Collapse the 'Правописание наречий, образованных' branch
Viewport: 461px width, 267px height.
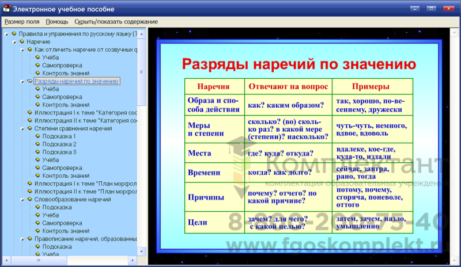22,239
